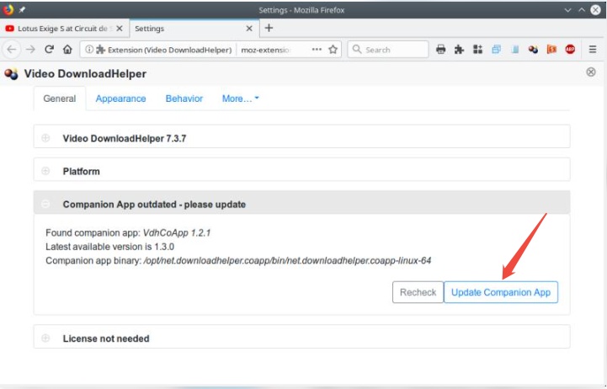Open a new tab with plus button
The height and width of the screenshot is (389, 607).
(269, 28)
